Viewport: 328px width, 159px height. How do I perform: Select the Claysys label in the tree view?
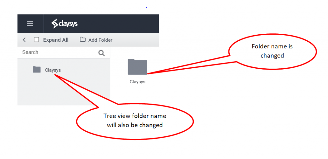click(53, 70)
